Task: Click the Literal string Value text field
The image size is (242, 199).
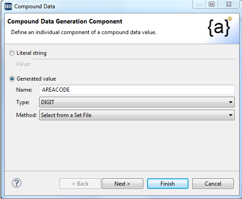Action: 134,64
